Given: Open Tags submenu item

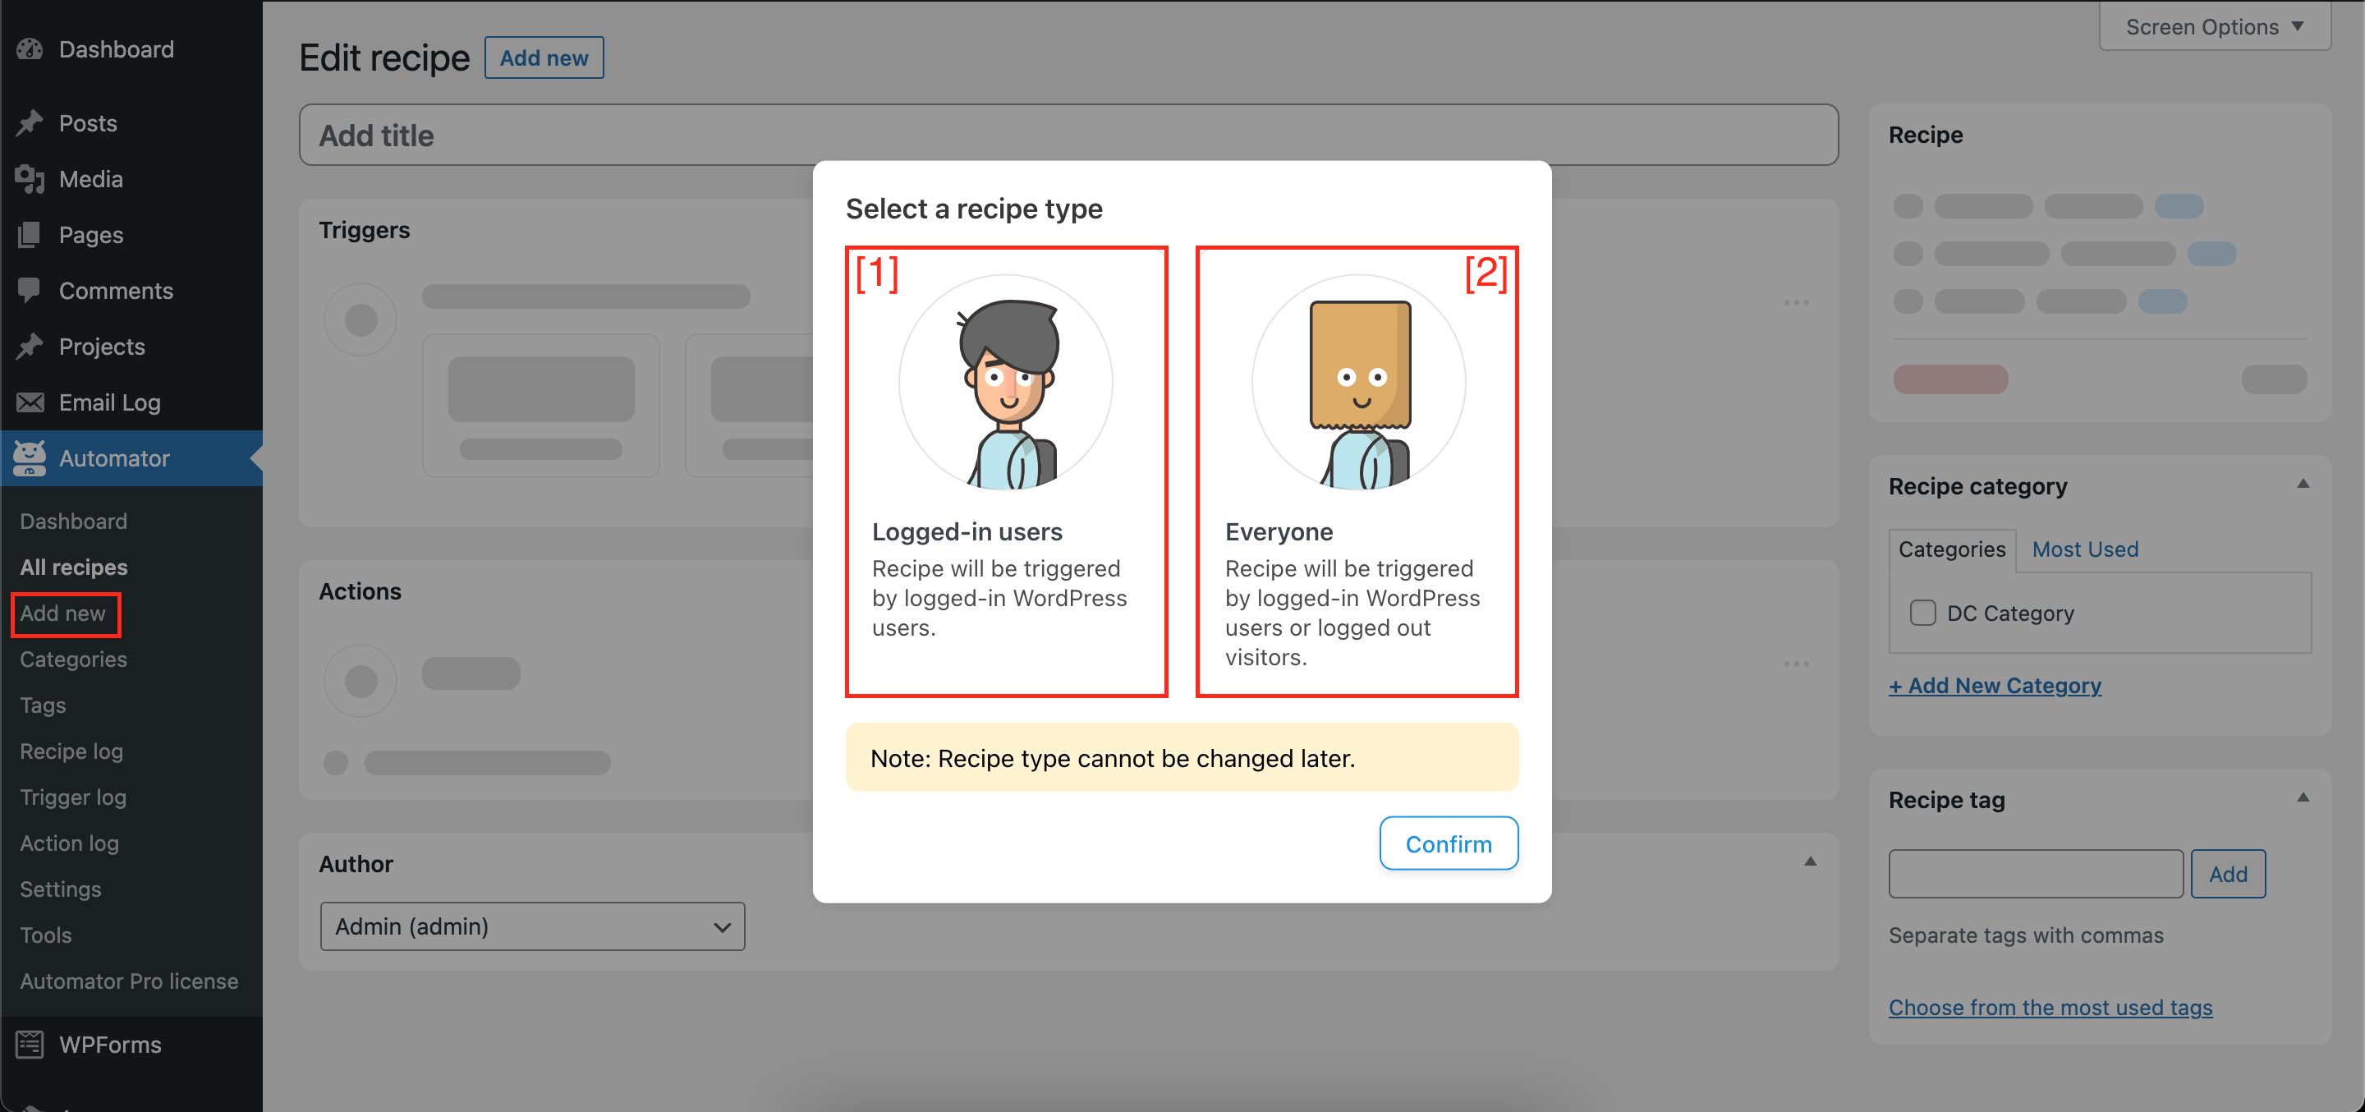Looking at the screenshot, I should 44,705.
